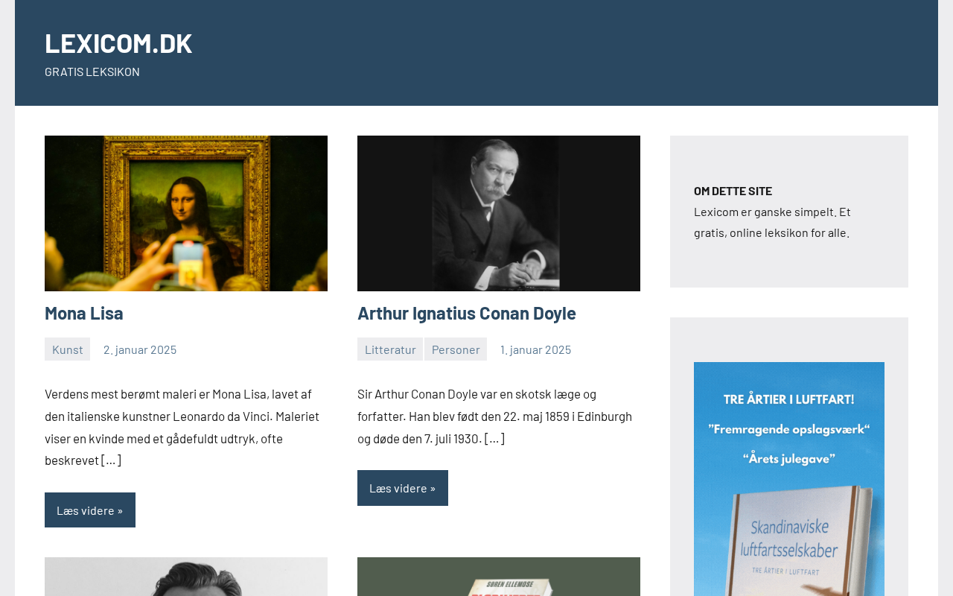This screenshot has width=953, height=596.
Task: Click the Mona Lisa painting thumbnail
Action: (x=186, y=213)
